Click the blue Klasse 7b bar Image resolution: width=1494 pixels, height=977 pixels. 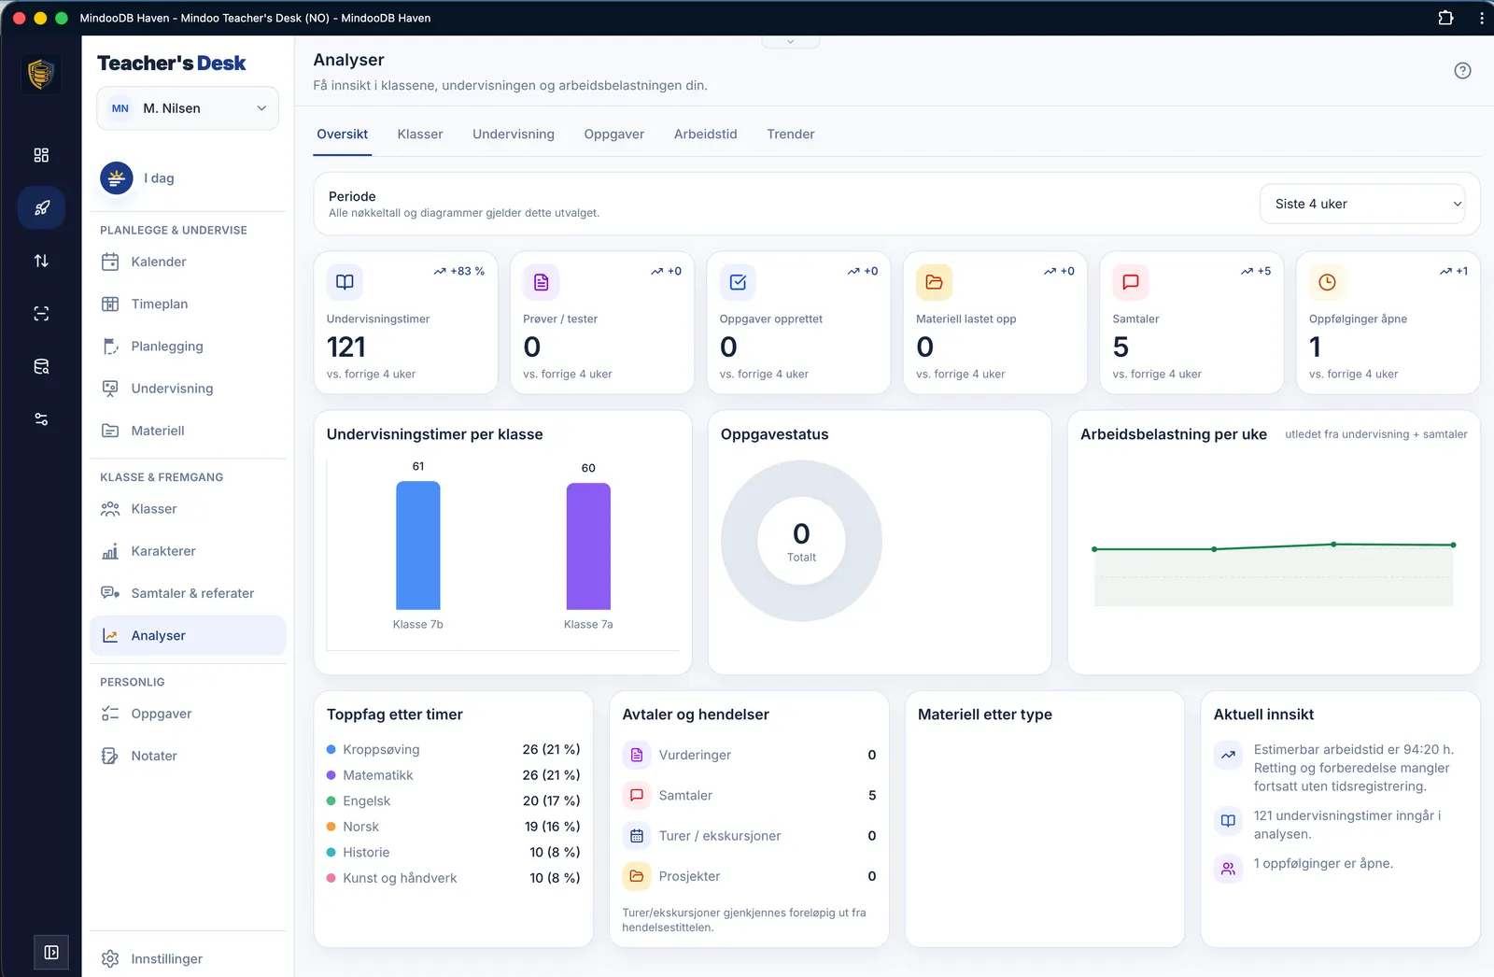click(x=417, y=545)
